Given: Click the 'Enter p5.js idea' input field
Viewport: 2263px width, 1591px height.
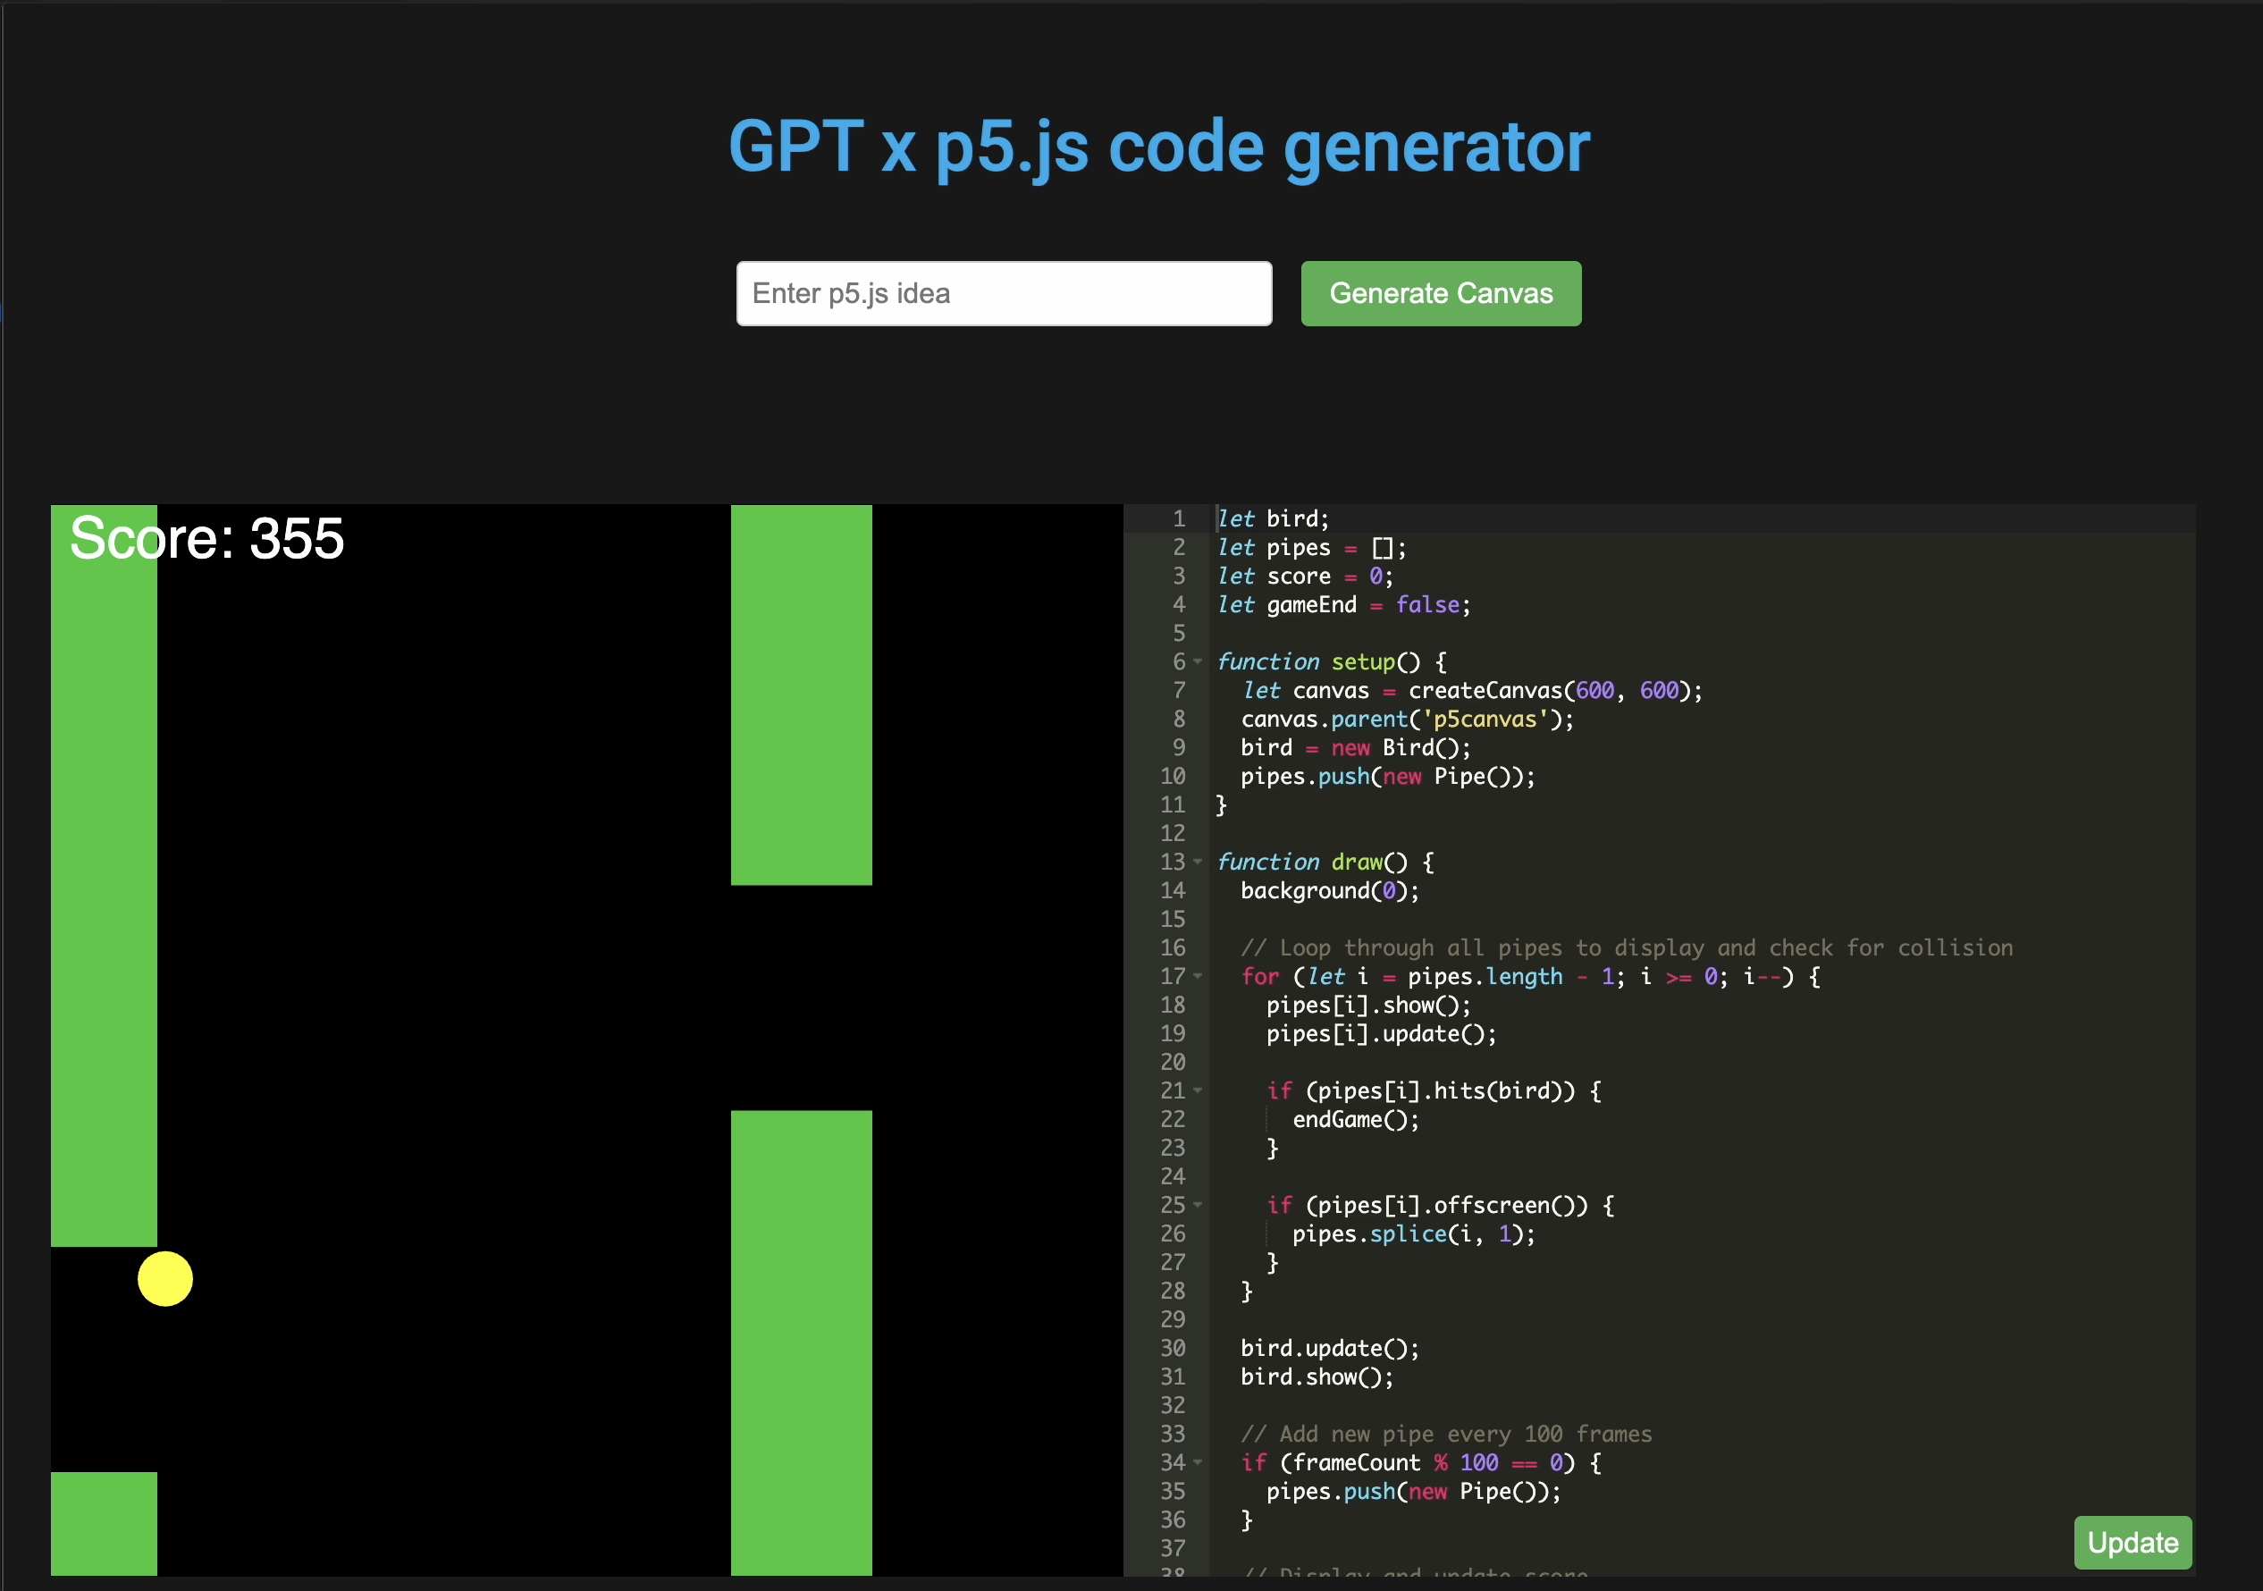Looking at the screenshot, I should (x=1004, y=293).
